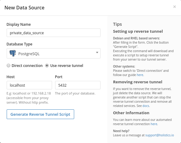This screenshot has height=143, width=181.
Task: Close the New Data Source dialog
Action: tap(174, 7)
